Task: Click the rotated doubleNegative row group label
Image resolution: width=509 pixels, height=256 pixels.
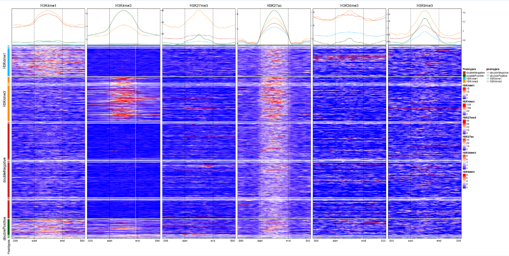Action: (4, 170)
